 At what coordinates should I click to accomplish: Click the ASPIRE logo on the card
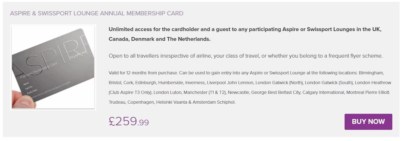pos(53,56)
